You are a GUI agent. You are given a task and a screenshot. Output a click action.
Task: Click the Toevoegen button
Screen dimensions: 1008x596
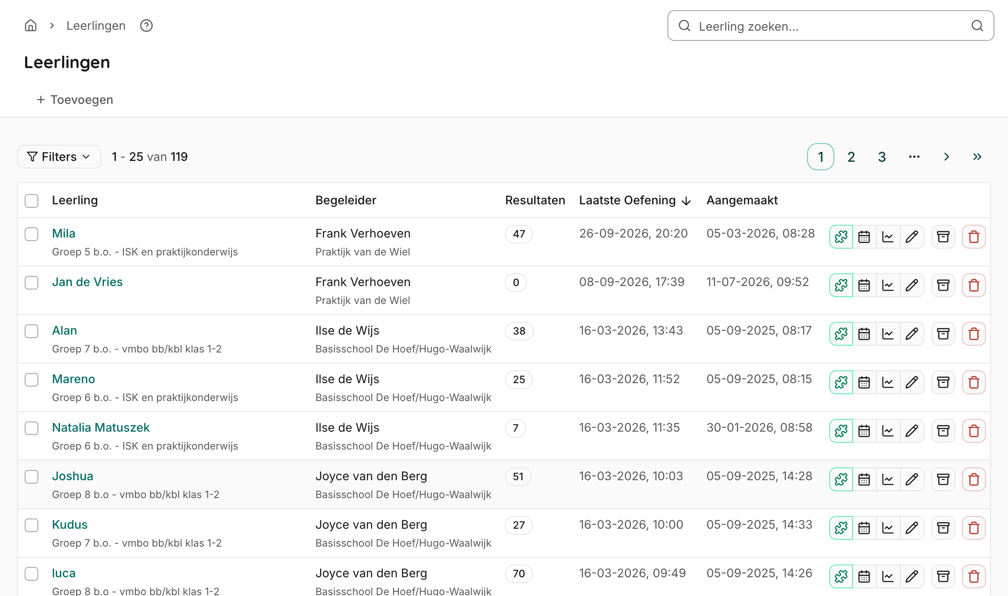point(75,100)
